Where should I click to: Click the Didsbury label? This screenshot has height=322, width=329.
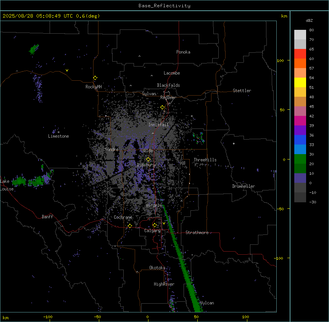click(146, 165)
